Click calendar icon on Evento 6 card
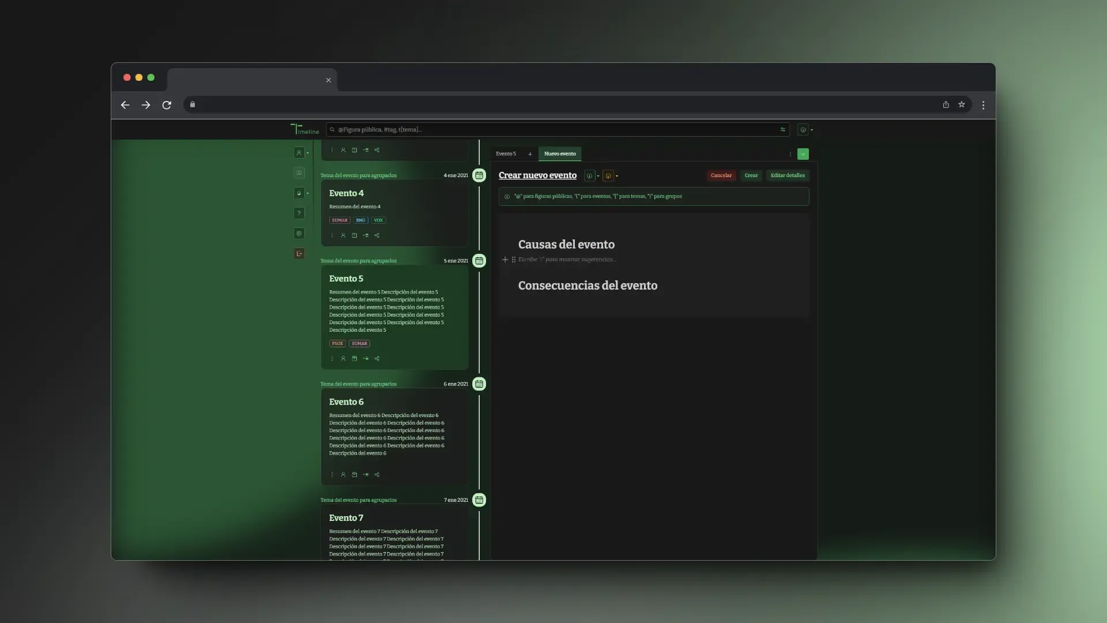The width and height of the screenshot is (1107, 623). tap(355, 475)
